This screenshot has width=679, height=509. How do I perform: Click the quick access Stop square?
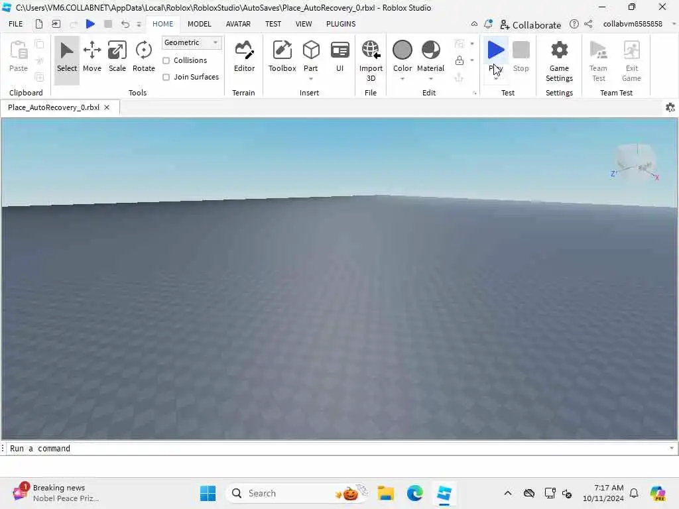(108, 24)
